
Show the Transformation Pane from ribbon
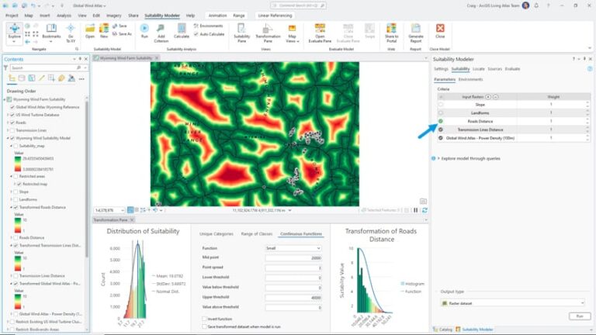[x=268, y=33]
